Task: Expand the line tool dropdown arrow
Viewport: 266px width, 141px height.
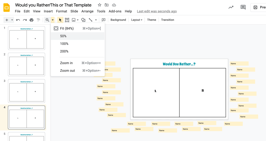Action: (96, 20)
